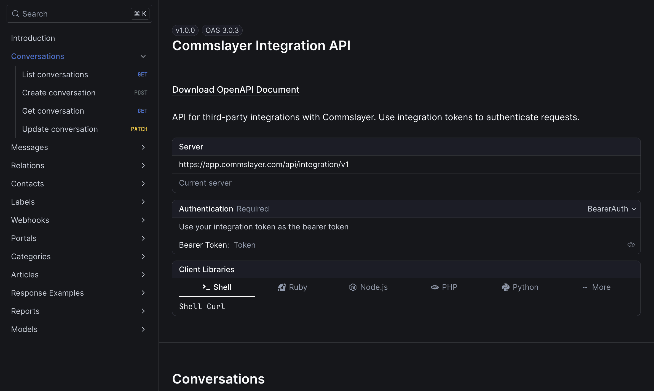Select the Node.js client library icon
This screenshot has width=654, height=391.
[353, 287]
